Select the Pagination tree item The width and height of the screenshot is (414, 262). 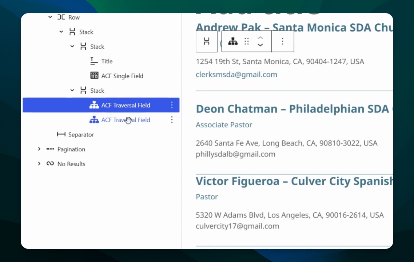click(x=71, y=149)
